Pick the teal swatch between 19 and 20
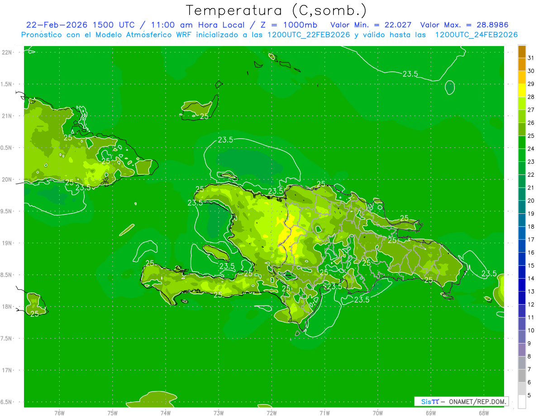The height and width of the screenshot is (419, 543). pos(522,207)
